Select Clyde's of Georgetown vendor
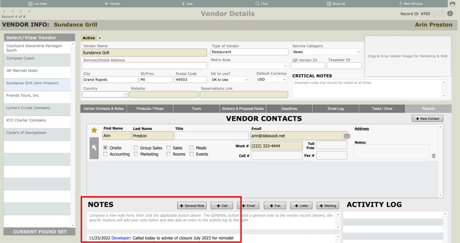This screenshot has width=460, height=243. [x=37, y=134]
